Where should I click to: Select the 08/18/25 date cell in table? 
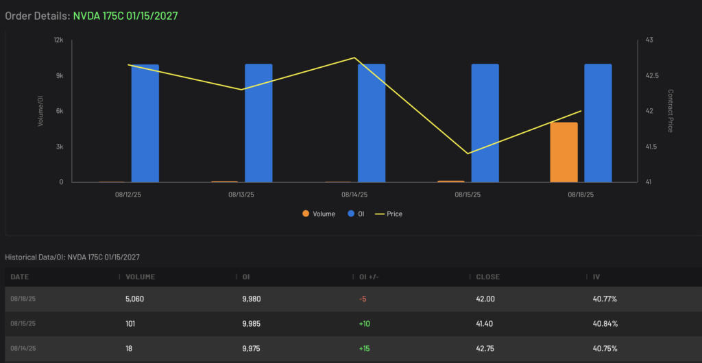(x=23, y=299)
